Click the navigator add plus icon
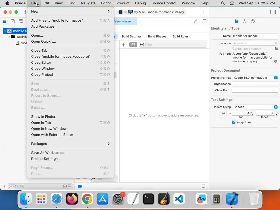Image resolution: width=280 pixels, height=210 pixels. tap(5, 186)
